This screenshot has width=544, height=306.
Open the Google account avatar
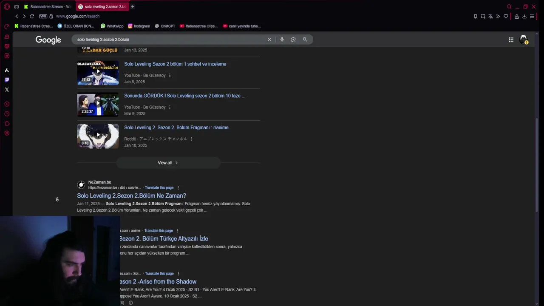[524, 40]
